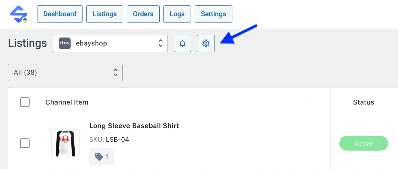Click the eBay channel logo icon
398x169 pixels.
(65, 43)
